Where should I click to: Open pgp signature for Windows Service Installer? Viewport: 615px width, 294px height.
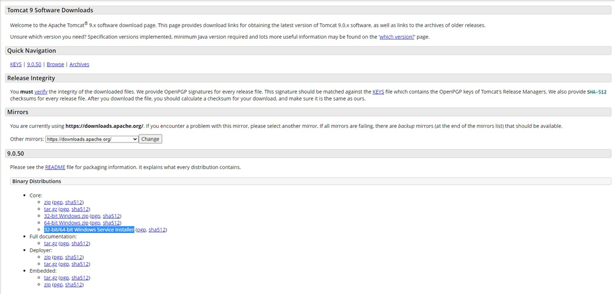(x=141, y=230)
